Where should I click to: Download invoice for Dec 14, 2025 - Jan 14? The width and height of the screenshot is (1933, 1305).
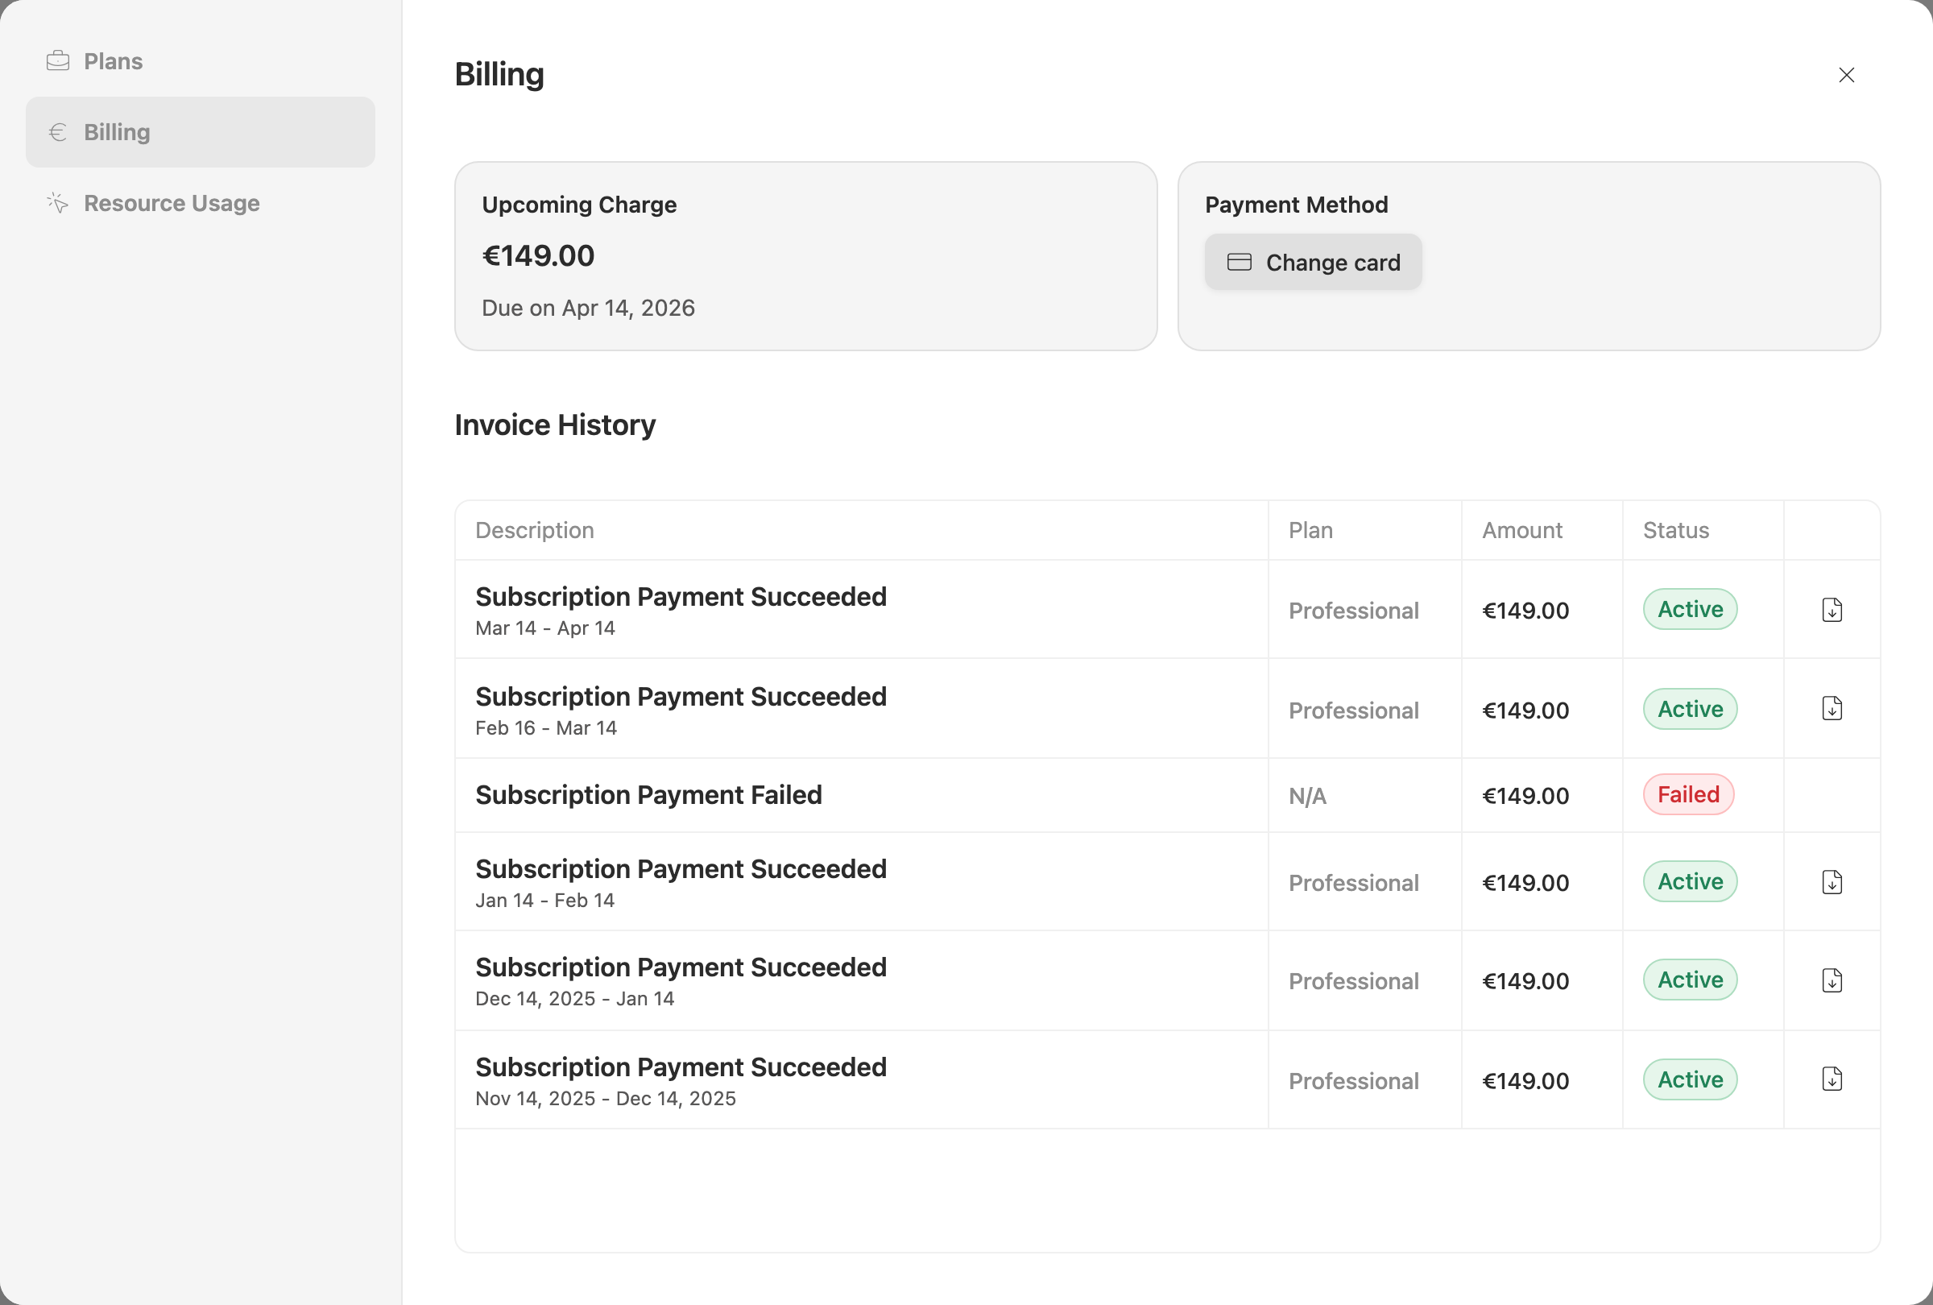tap(1832, 980)
